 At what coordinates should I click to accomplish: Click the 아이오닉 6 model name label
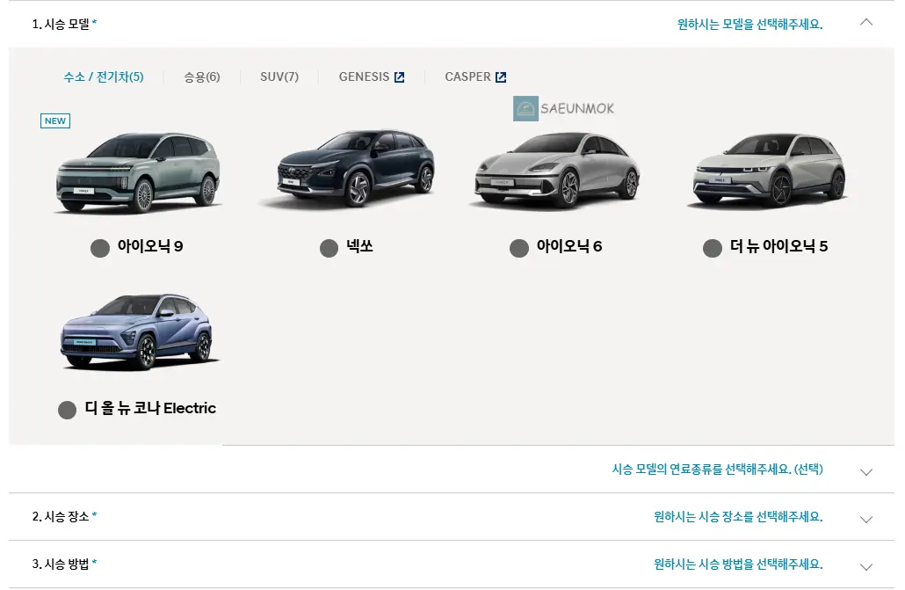point(569,246)
